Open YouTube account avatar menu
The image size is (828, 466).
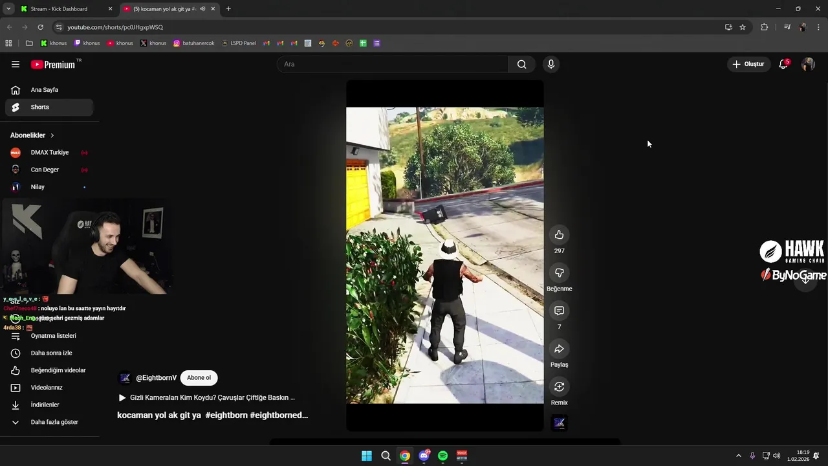(x=808, y=64)
